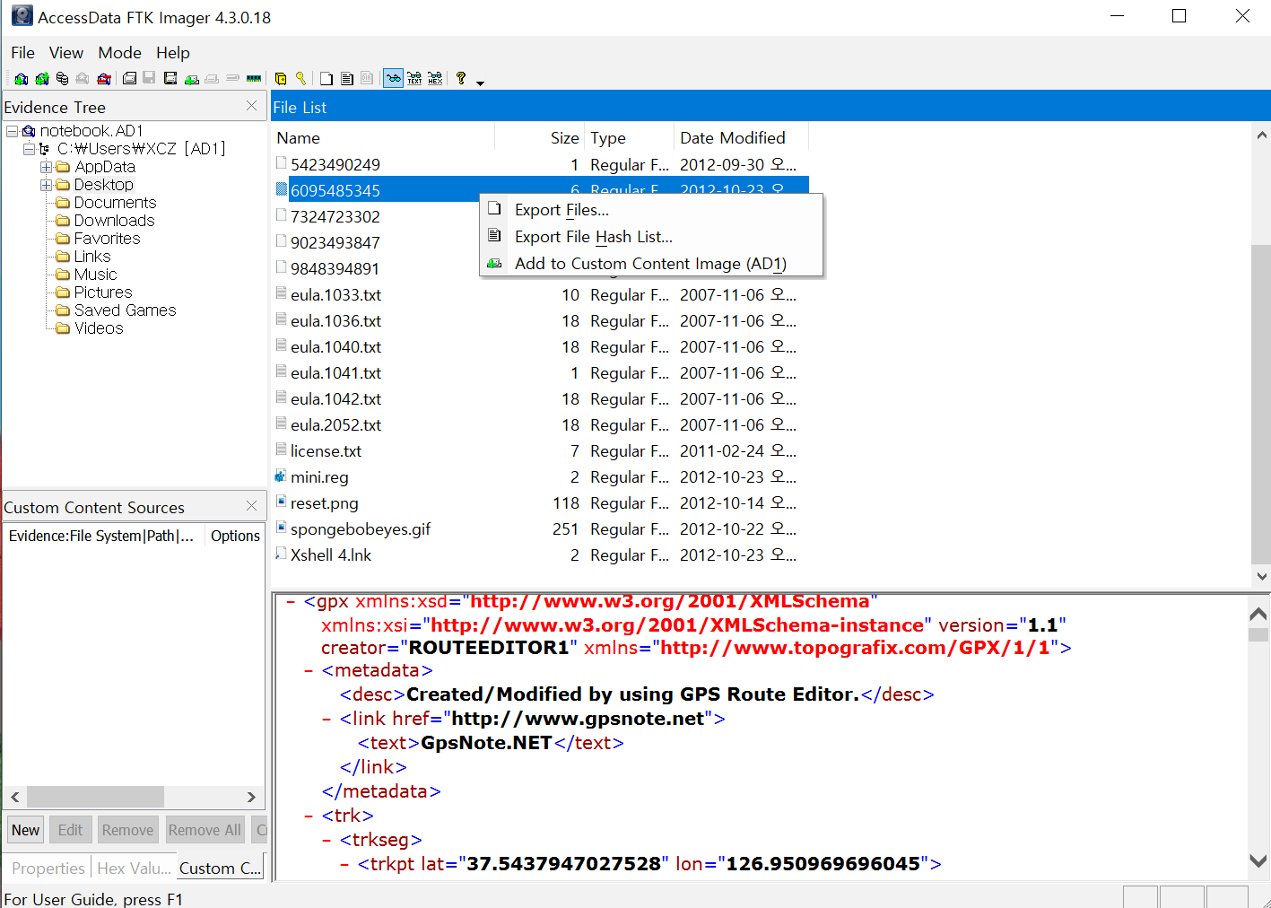Click the Pictures folder icon in tree

point(63,292)
